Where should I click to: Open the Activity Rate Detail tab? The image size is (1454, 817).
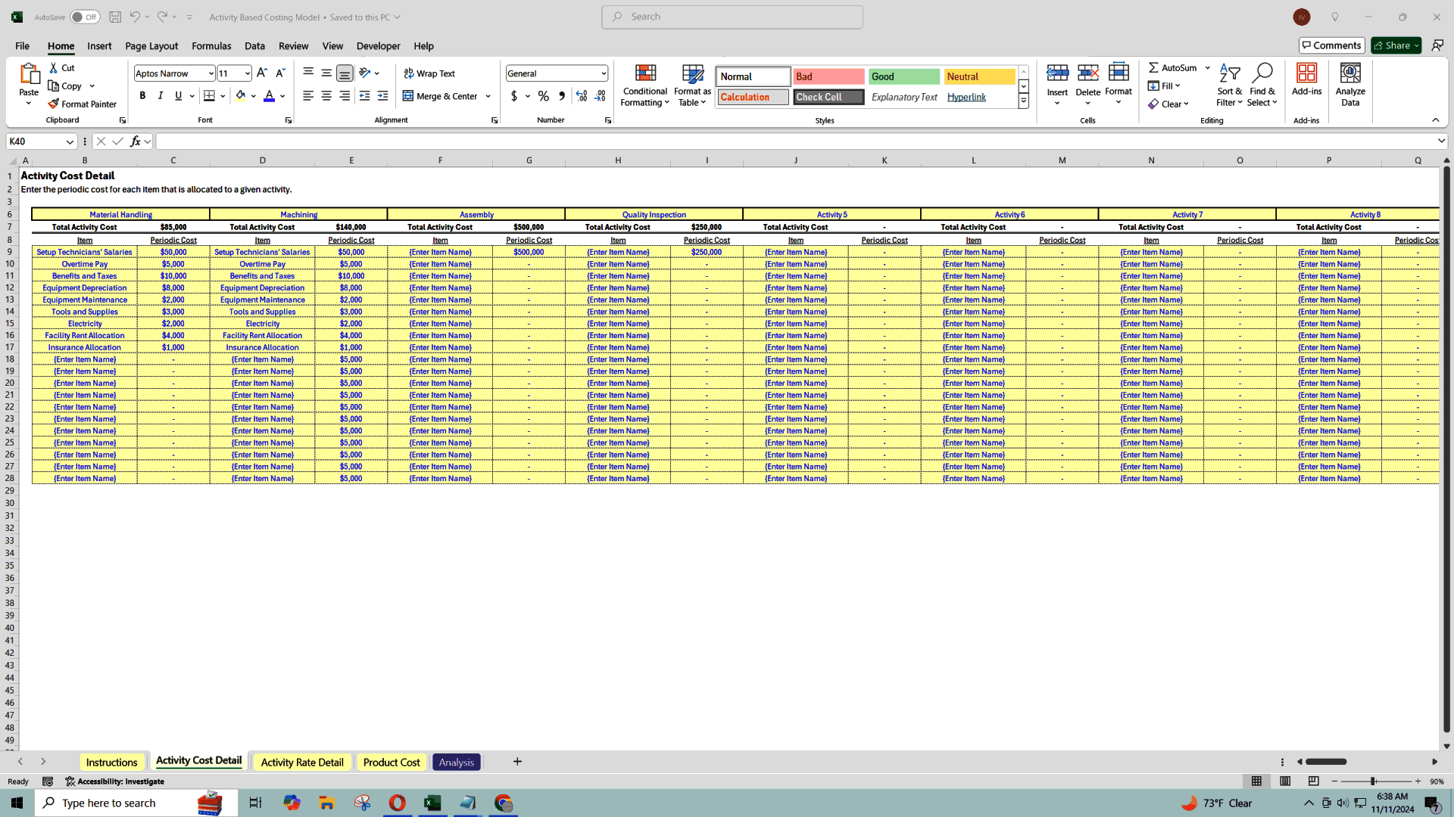click(x=301, y=762)
